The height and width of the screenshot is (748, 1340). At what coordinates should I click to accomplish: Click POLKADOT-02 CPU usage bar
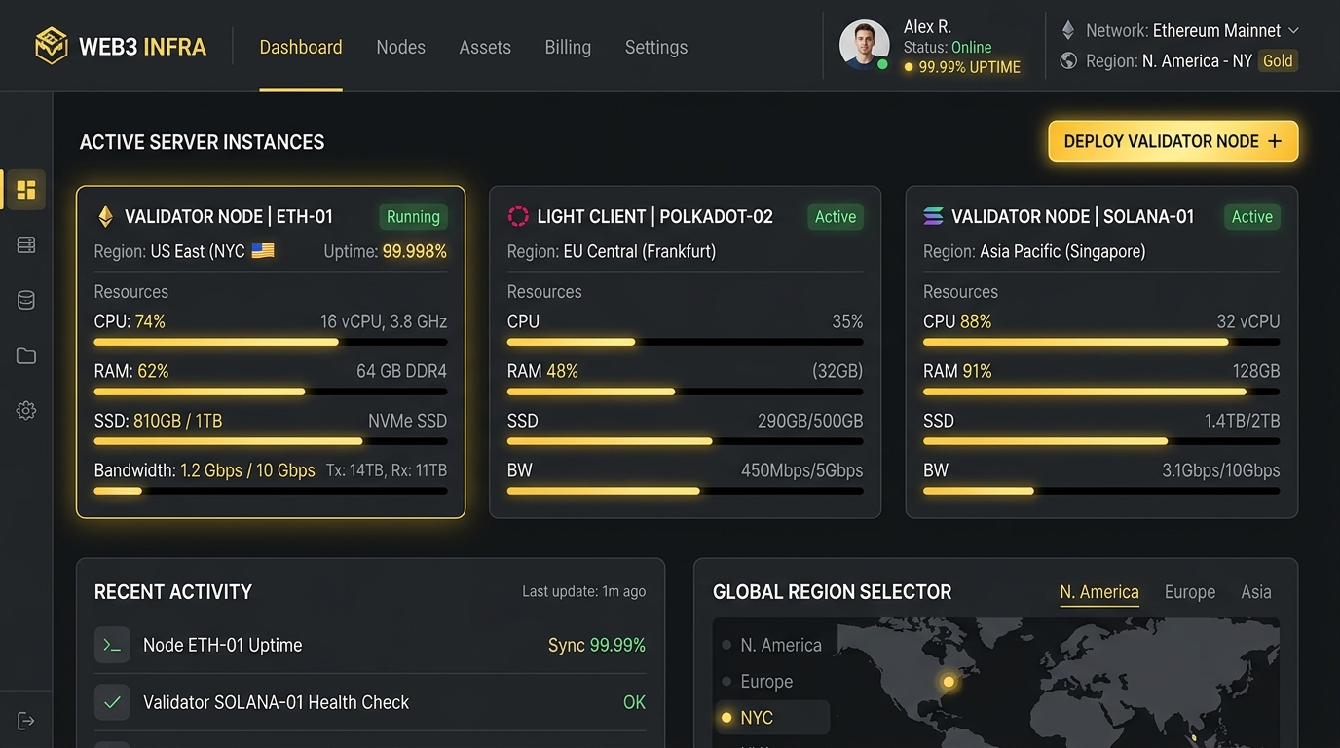(686, 342)
